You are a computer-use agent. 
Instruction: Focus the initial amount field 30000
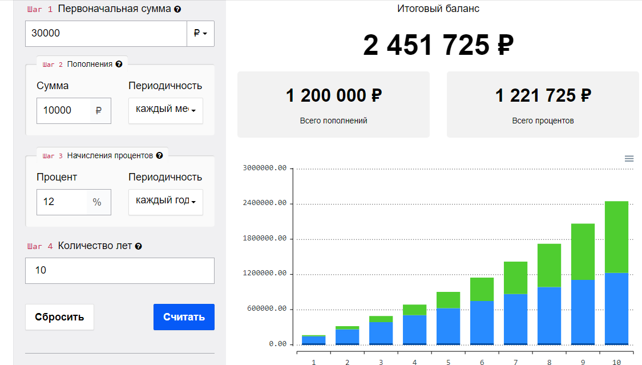click(106, 33)
